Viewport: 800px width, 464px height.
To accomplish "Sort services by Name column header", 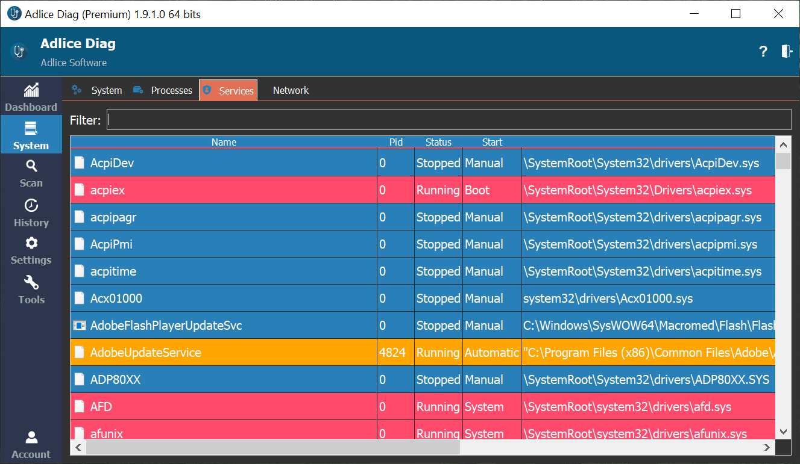I will point(224,143).
